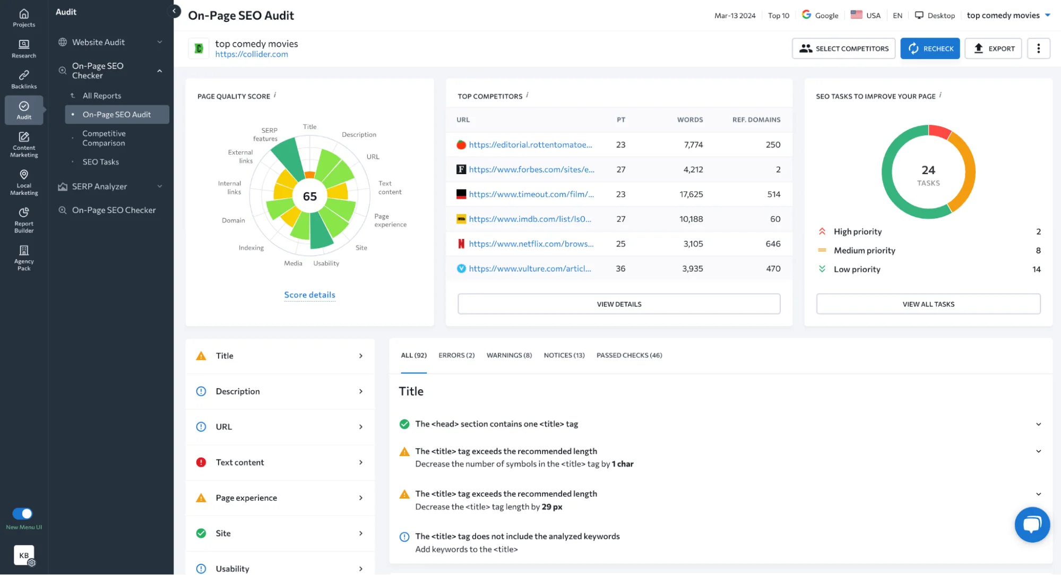Screen dimensions: 1061x575
Task: Open the Backlinks sidebar icon
Action: [24, 79]
